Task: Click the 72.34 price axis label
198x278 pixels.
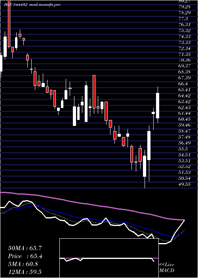Action: point(185,48)
